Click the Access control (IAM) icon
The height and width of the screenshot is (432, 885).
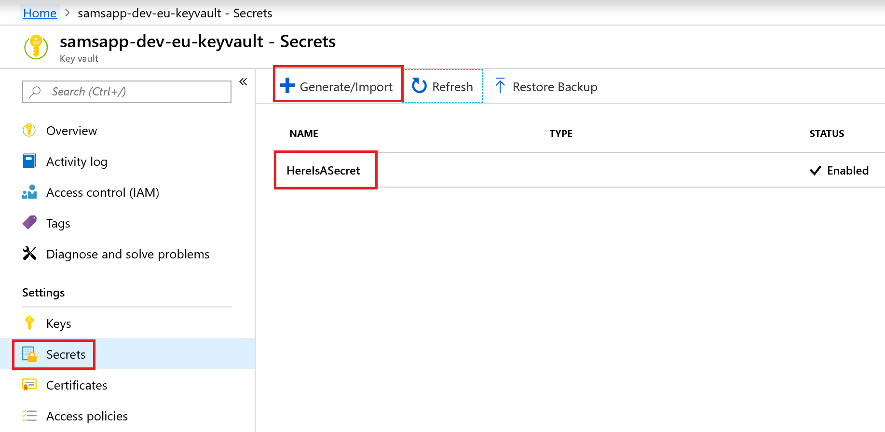pos(29,192)
